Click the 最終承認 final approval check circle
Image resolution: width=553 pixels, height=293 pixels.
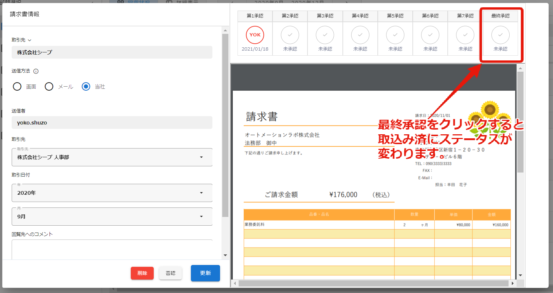[x=501, y=35]
